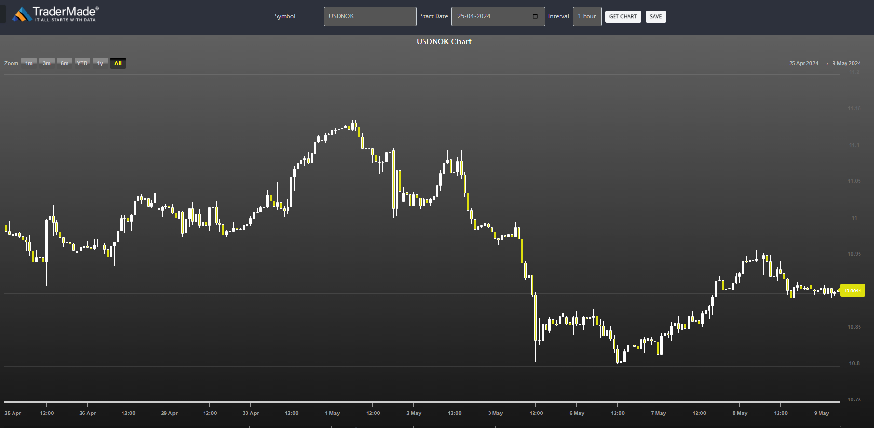The width and height of the screenshot is (874, 428).
Task: Click the 10.8 y-axis price label
Action: tap(854, 363)
